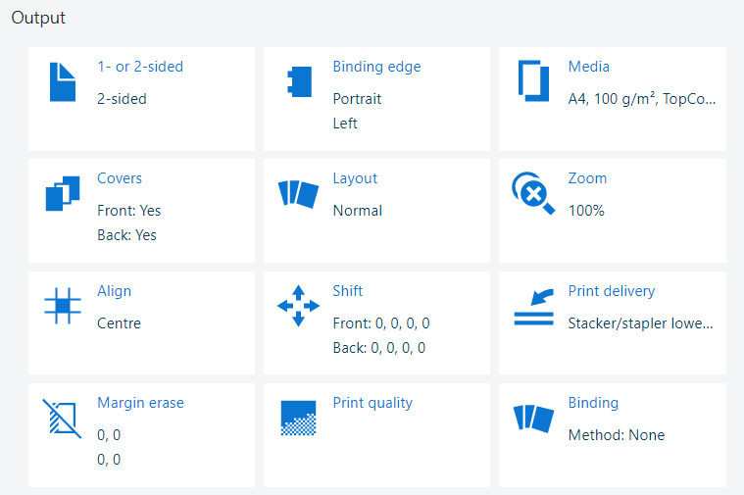Click the Margin erase icon
This screenshot has width=744, height=495.
click(x=63, y=418)
